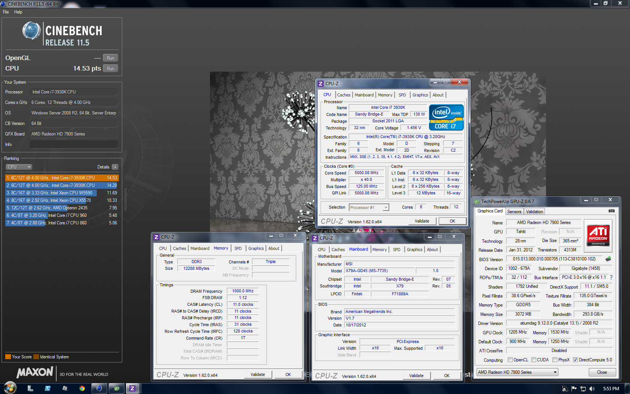Open the Cinebench File menu
Viewport: 630px width, 394px height.
6,12
